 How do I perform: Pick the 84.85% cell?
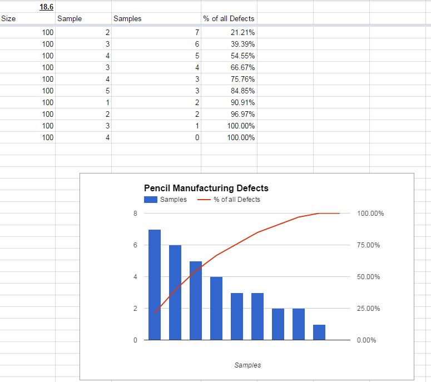[229, 91]
